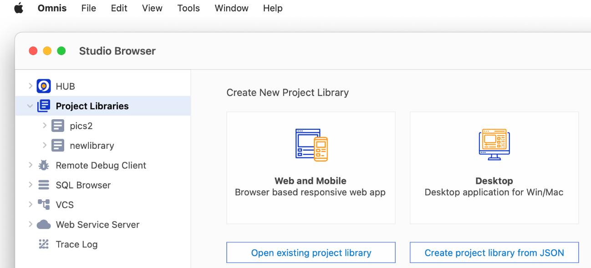Screen dimensions: 591x268
Task: Click 'Browser based responsive web app' text
Action: pos(311,192)
